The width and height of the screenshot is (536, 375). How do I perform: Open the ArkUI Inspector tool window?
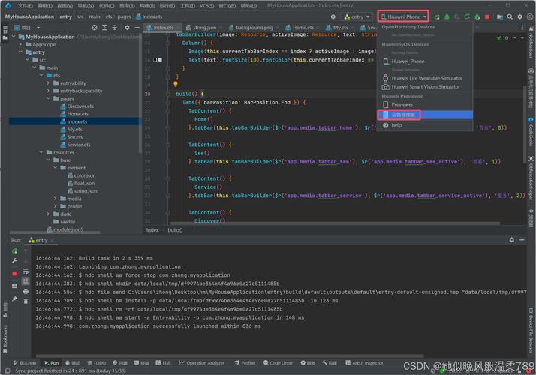pos(364,363)
